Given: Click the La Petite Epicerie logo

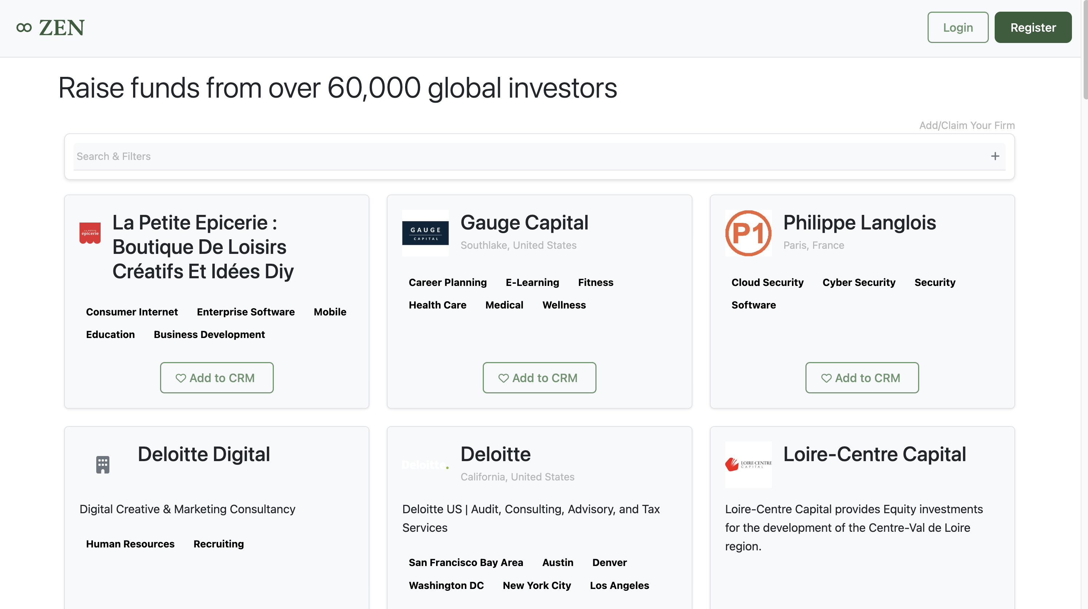Looking at the screenshot, I should tap(90, 233).
